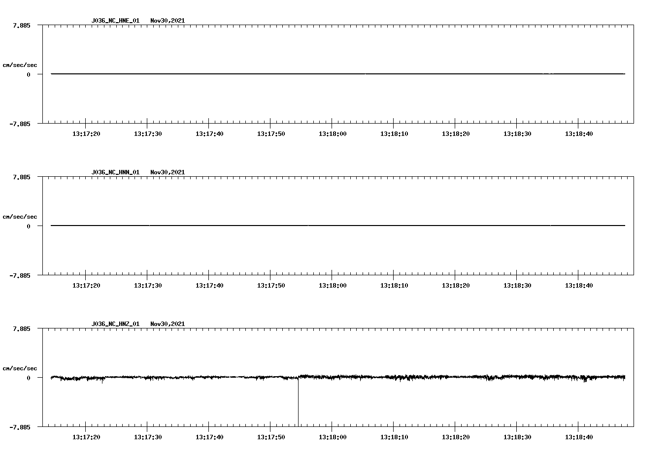Click the 13:17:20 time label under HNN plot

coord(86,286)
